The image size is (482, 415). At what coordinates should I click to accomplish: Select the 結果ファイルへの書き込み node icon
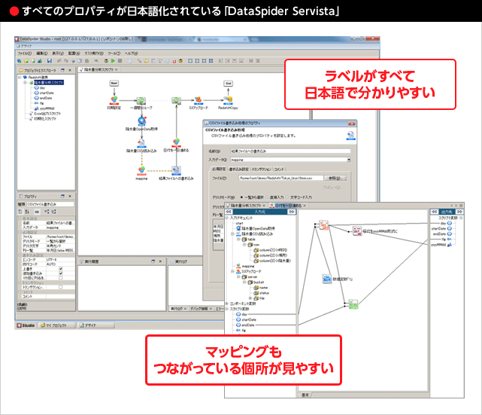pyautogui.click(x=174, y=170)
